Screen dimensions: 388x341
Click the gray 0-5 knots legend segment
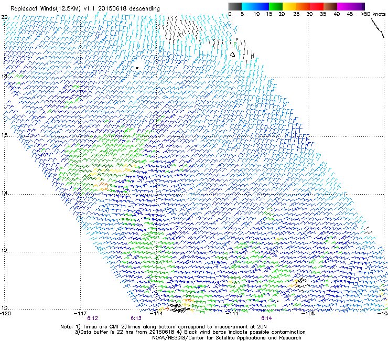[x=235, y=6]
